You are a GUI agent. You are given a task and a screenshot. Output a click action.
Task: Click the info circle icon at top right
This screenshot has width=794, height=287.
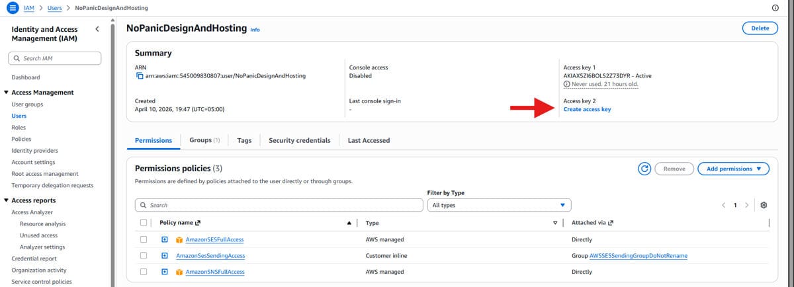[775, 7]
